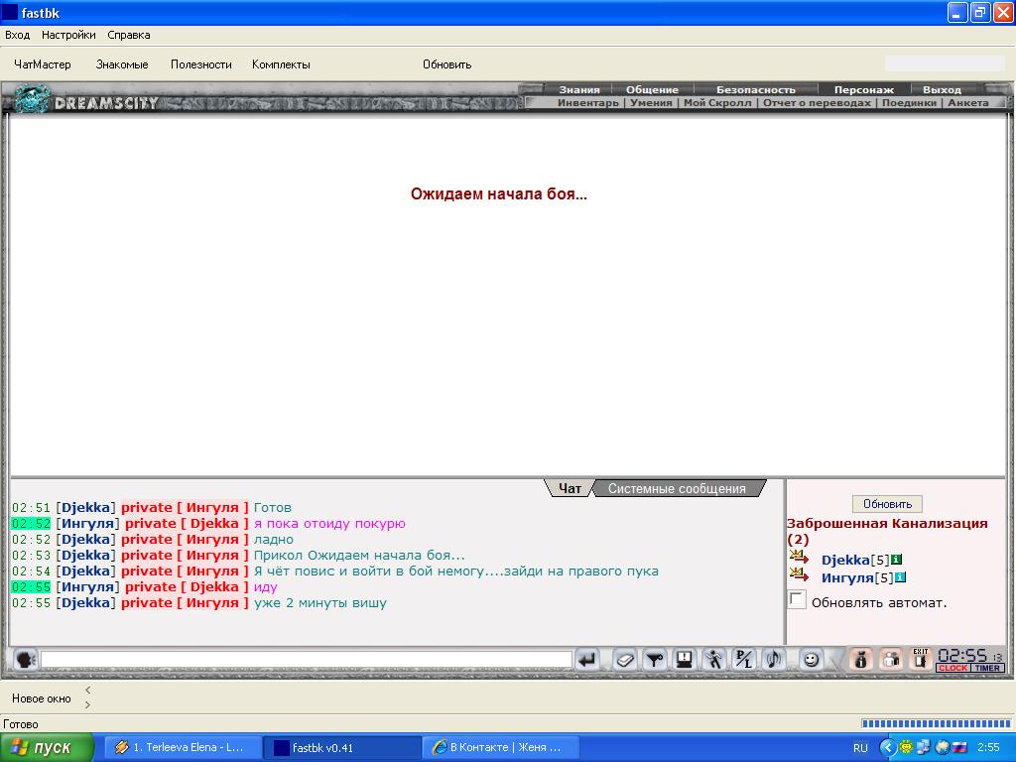Open the Настройки menu

68,35
